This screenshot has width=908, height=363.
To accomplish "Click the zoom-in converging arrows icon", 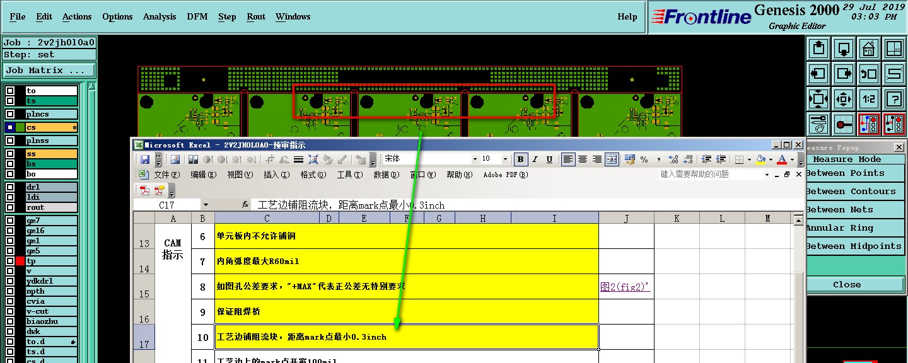I will pos(818,98).
